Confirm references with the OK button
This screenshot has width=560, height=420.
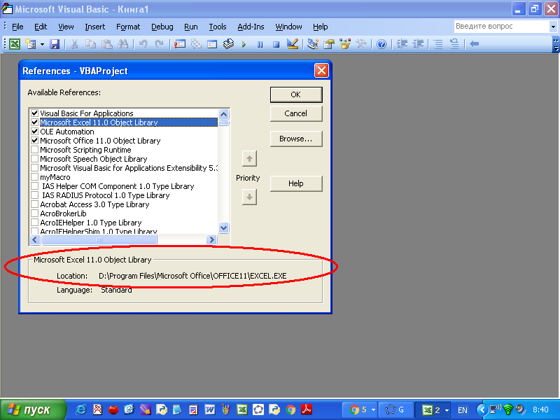point(296,94)
